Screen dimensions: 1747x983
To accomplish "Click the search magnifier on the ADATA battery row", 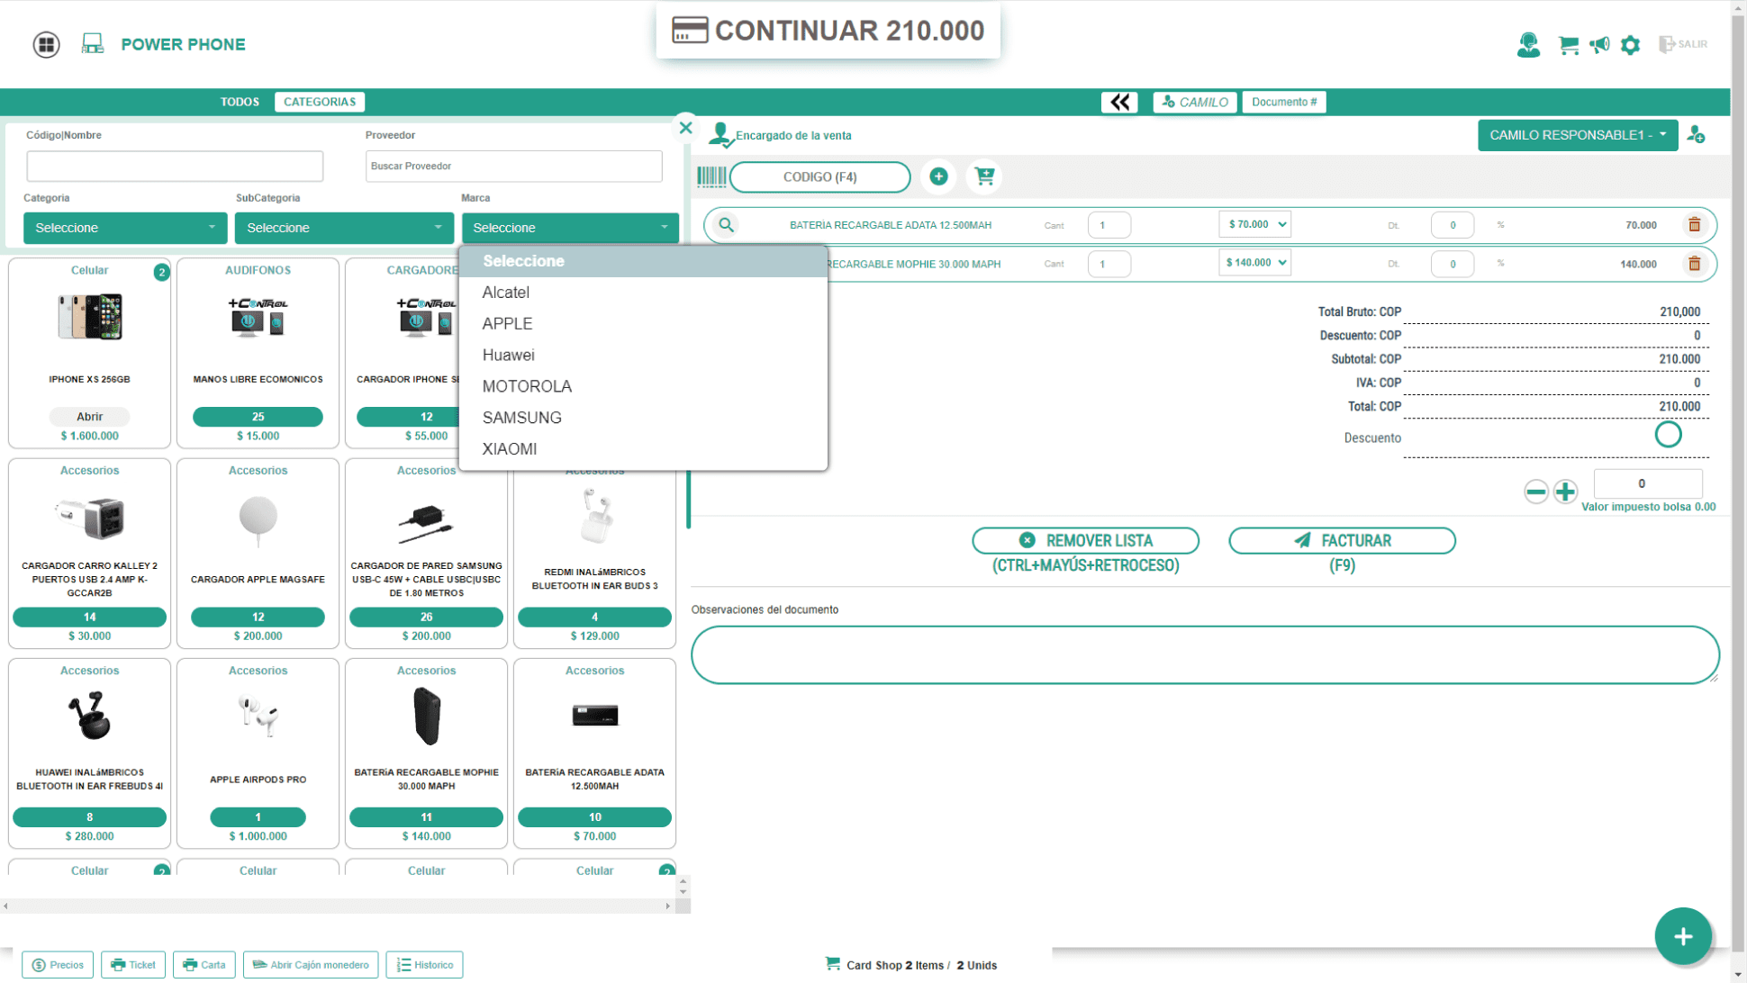I will [x=726, y=225].
